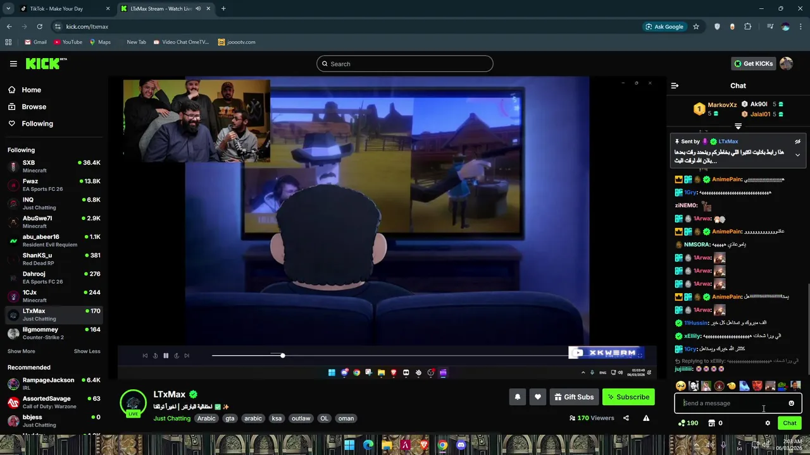The image size is (810, 455).
Task: Open Fwaz EA Sports FC channel
Action: (x=54, y=185)
